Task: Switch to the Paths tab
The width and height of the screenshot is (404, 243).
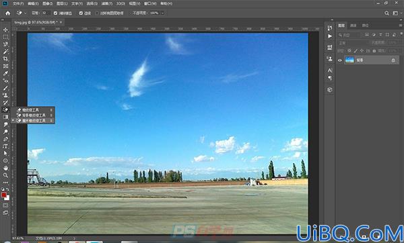Action: tap(365, 26)
